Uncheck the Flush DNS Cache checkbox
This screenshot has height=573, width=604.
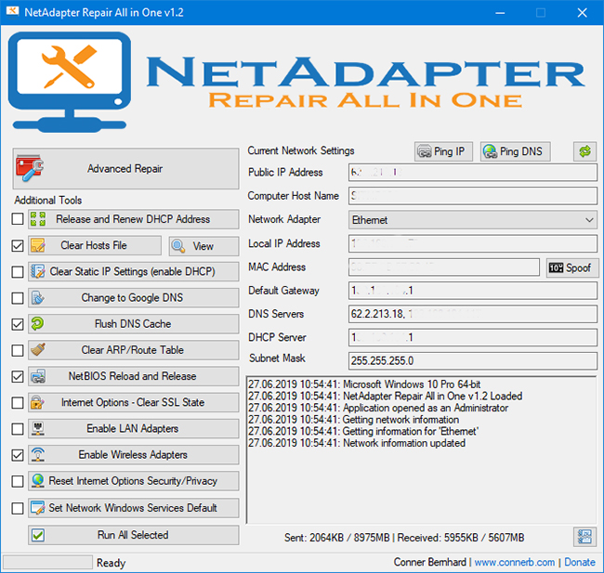click(18, 324)
